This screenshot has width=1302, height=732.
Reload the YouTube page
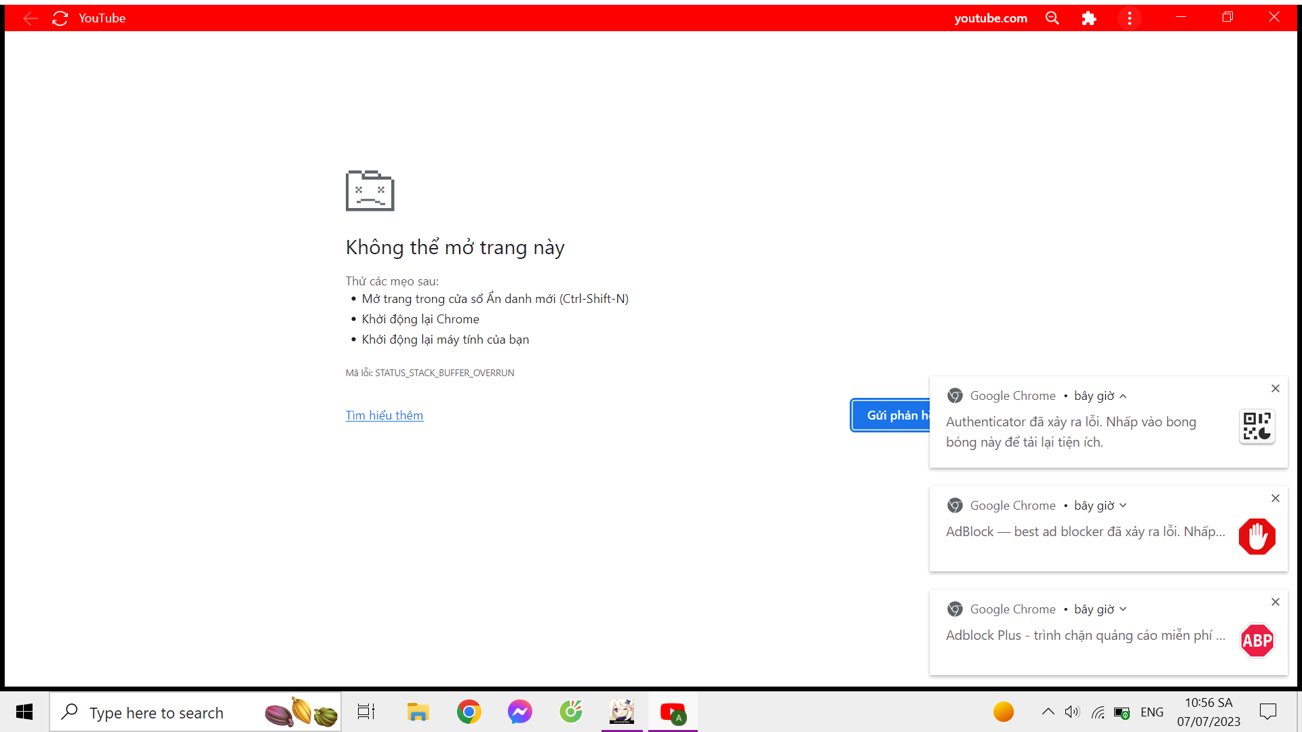click(x=60, y=18)
